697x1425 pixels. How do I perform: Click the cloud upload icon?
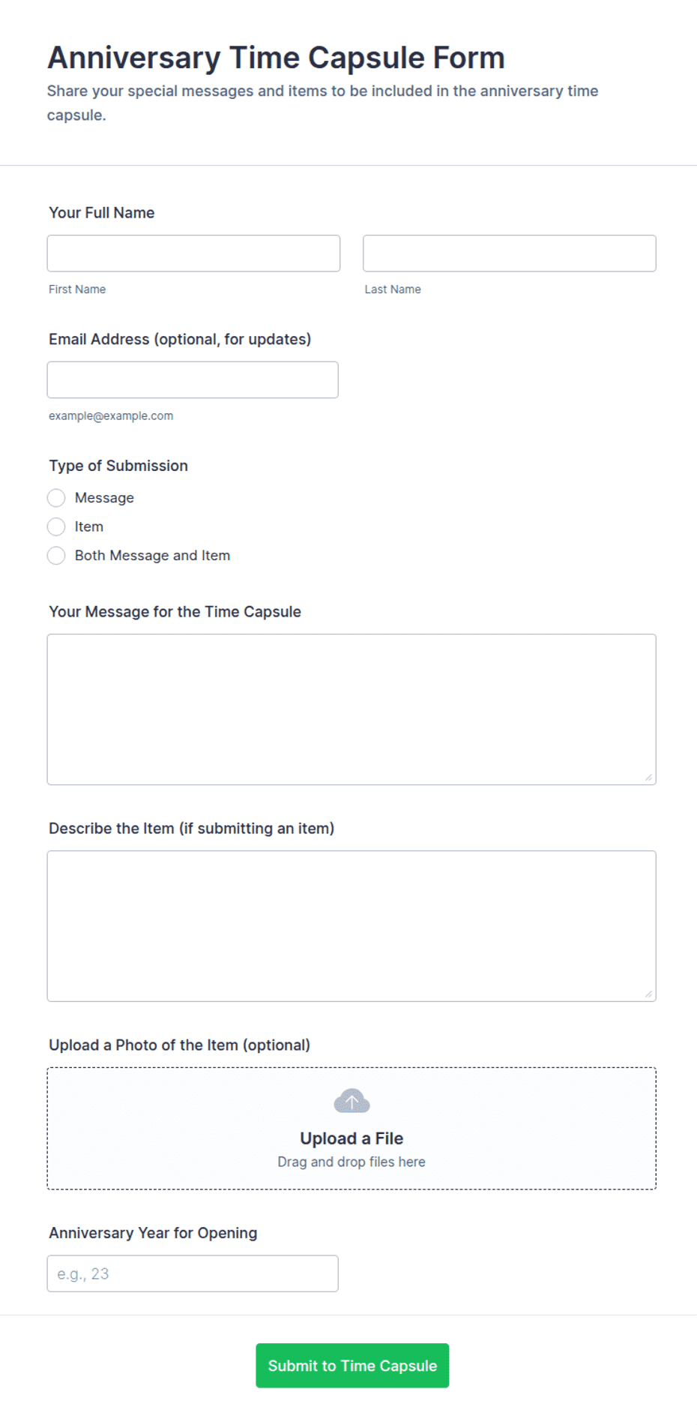(351, 1101)
